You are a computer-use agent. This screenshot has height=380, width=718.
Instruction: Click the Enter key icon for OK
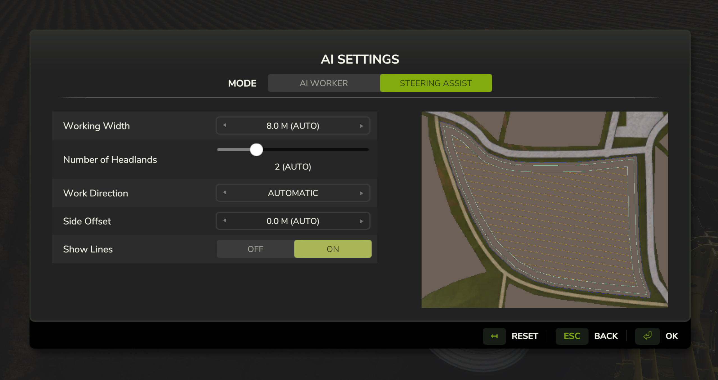(x=647, y=336)
